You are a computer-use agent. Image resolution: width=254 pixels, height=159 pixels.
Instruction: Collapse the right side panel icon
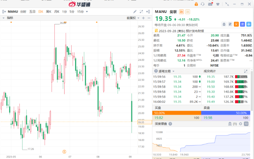point(148,12)
